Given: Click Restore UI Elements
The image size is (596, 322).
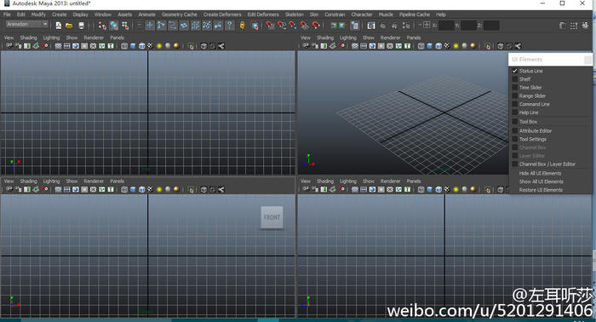Looking at the screenshot, I should [541, 190].
